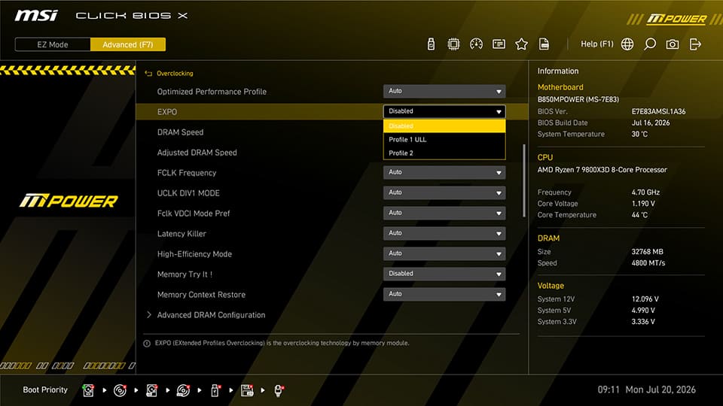Open language globe icon
This screenshot has width=723, height=406.
(x=627, y=44)
